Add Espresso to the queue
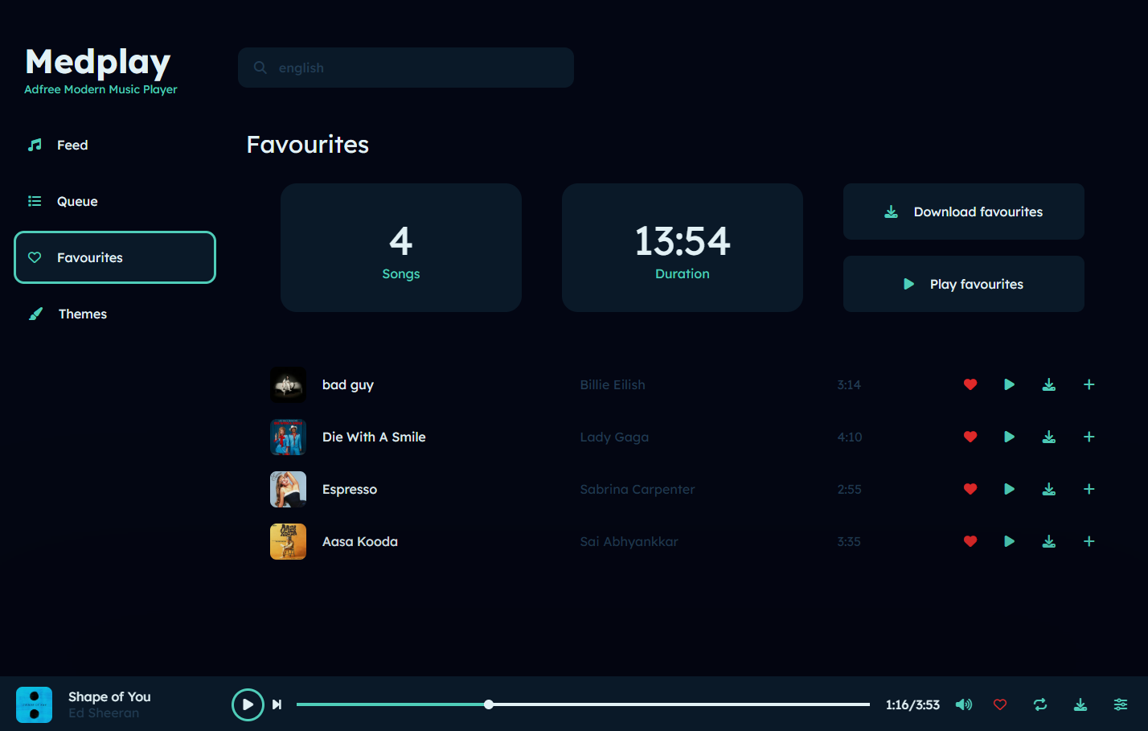 click(1089, 489)
